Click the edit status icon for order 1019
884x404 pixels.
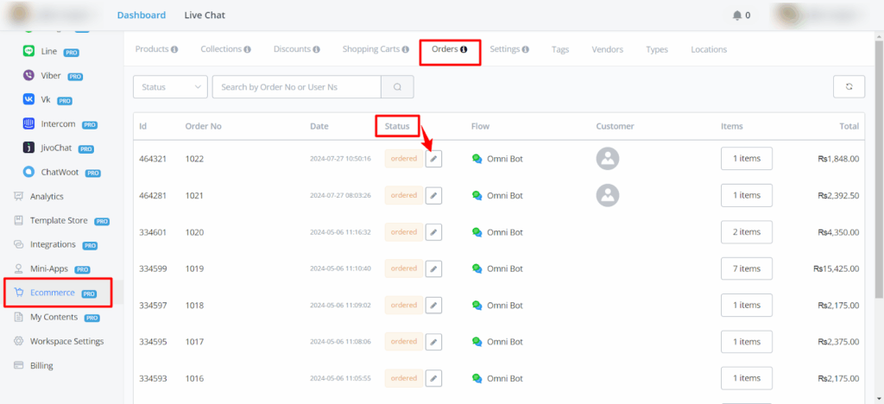point(433,268)
